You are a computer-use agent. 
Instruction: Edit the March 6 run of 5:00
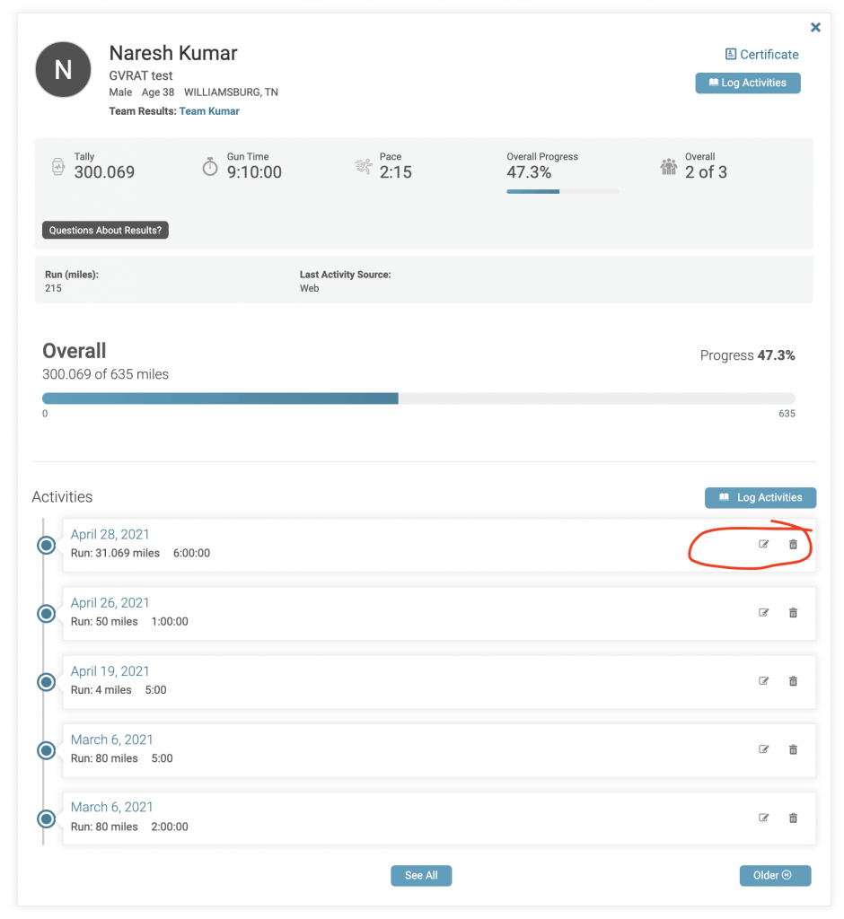click(x=764, y=749)
